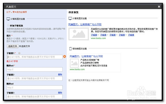Click the 产品特点/促销推广等 text in mobile preview

click(x=90, y=60)
